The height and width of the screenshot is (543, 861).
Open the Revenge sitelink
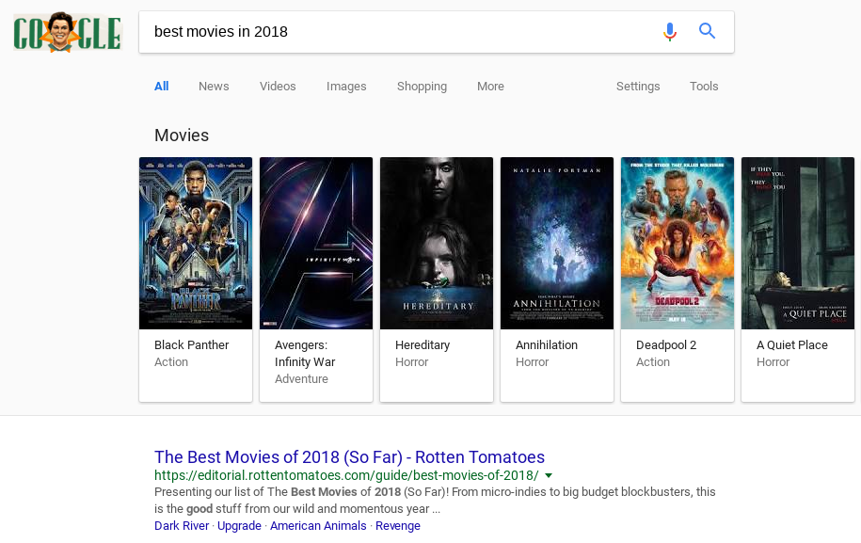tap(397, 526)
